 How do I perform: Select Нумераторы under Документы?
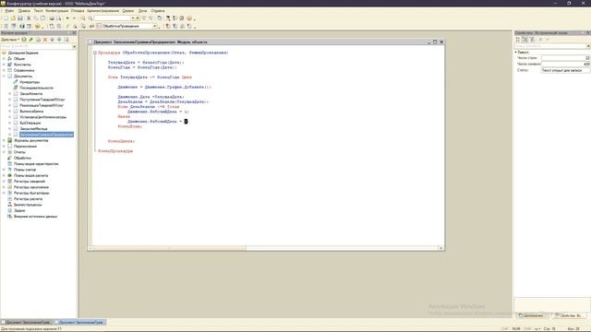coord(30,82)
